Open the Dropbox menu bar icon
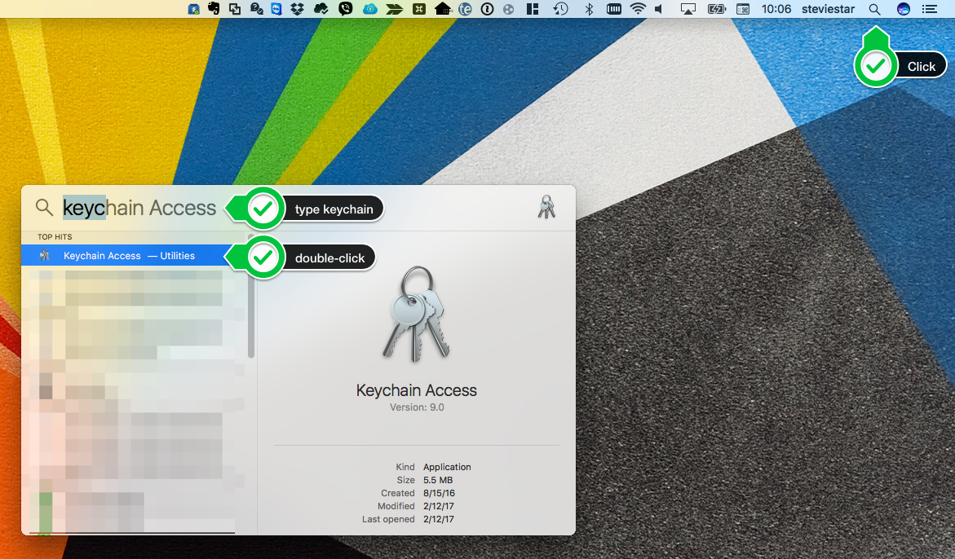Screen dimensions: 955x559 [297, 9]
